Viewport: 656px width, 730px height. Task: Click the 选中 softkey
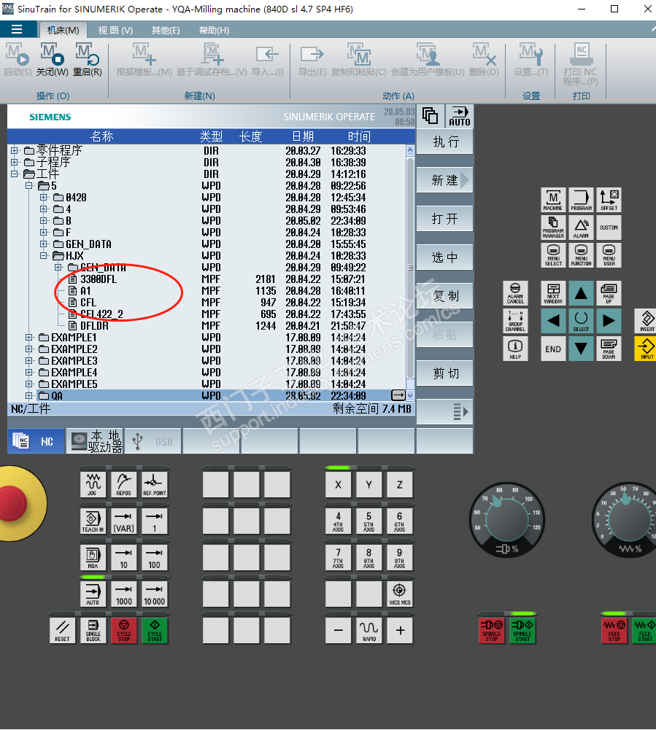pyautogui.click(x=444, y=257)
